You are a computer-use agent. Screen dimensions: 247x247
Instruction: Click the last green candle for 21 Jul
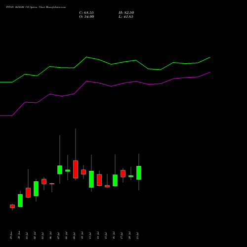coord(139,173)
